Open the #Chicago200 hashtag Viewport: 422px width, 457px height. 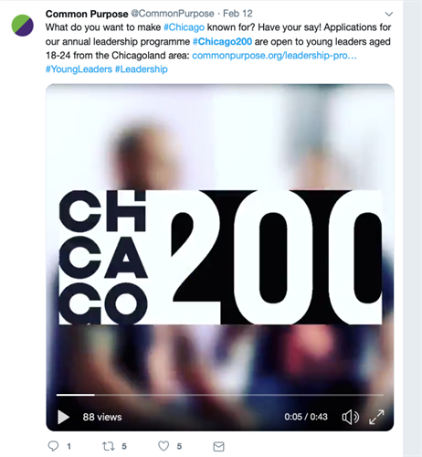click(x=222, y=41)
